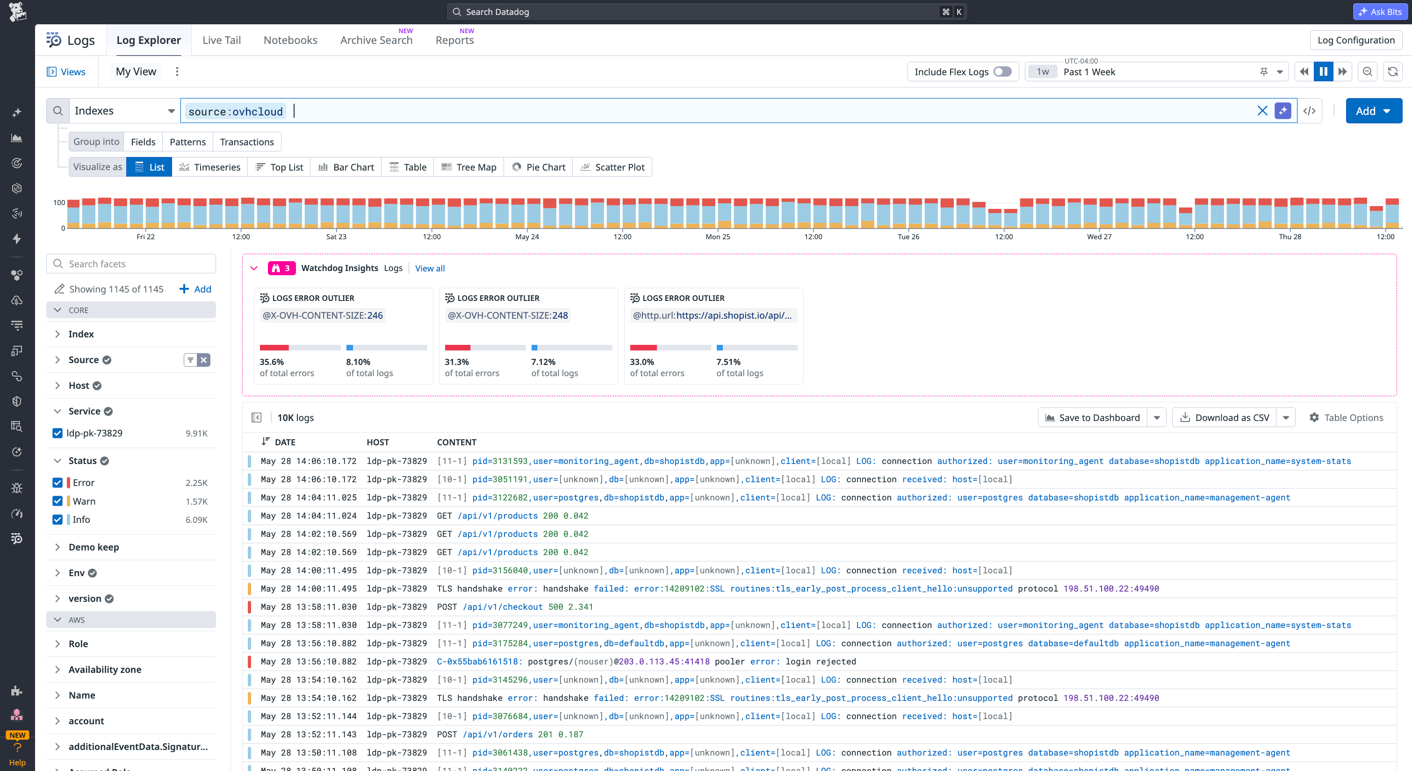The image size is (1412, 771).
Task: Click the Watchdog binoculars badge
Action: pos(282,268)
